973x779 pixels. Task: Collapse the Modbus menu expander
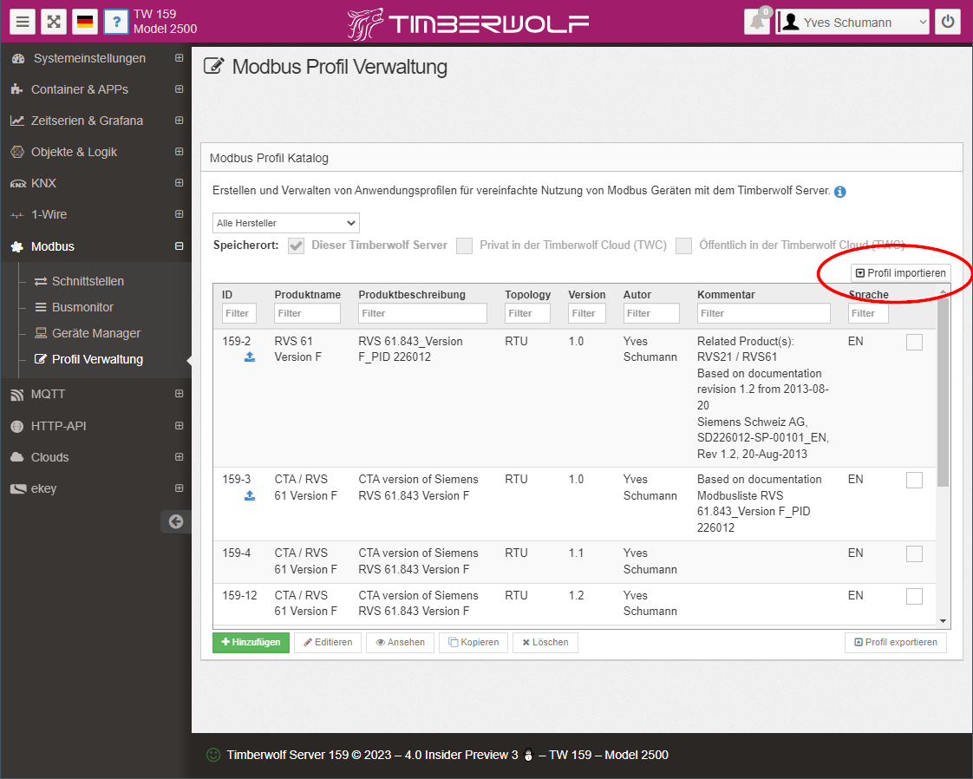click(179, 245)
